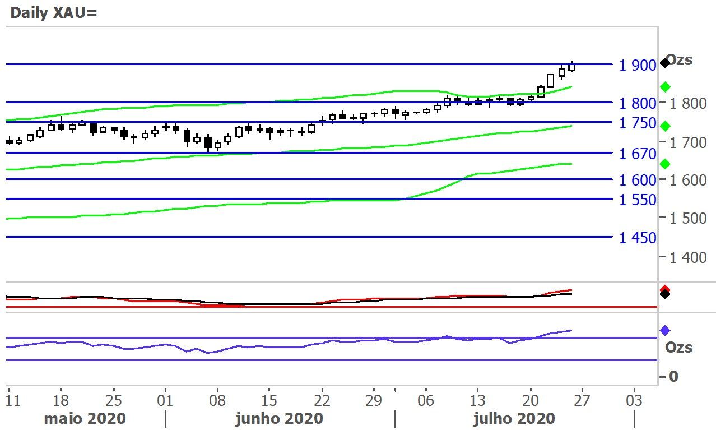Select the blue 1 800 level label
The width and height of the screenshot is (716, 430).
[638, 103]
